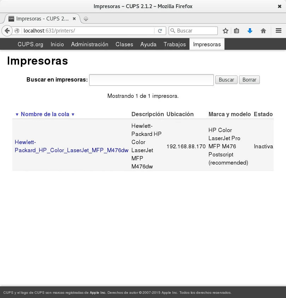Open the Hewlett-Packard M476dw printer link
Screen dimensions: 286x298
71,146
